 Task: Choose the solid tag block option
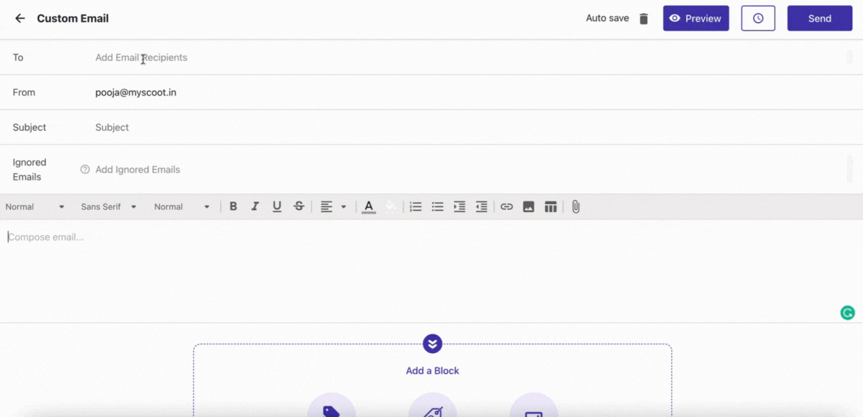[332, 405]
